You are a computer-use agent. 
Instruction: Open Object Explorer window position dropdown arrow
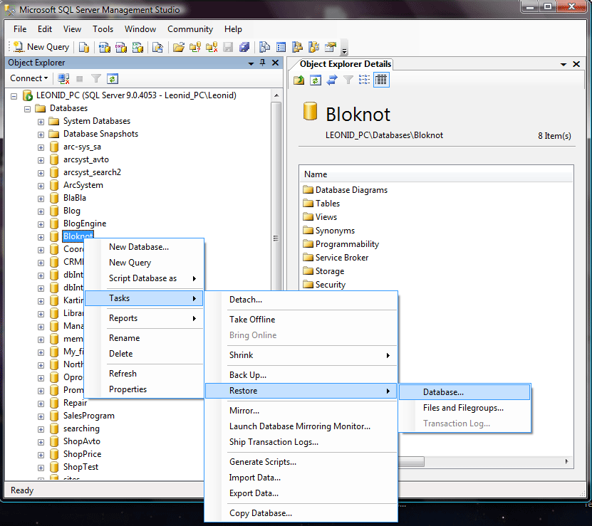coord(251,63)
